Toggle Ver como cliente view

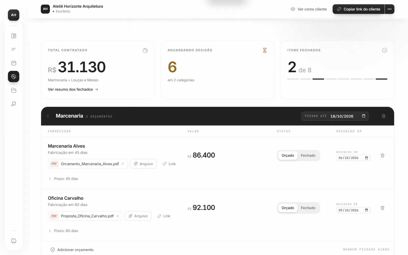(309, 9)
